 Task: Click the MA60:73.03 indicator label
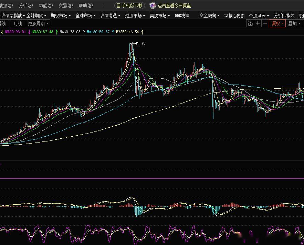pyautogui.click(x=70, y=32)
